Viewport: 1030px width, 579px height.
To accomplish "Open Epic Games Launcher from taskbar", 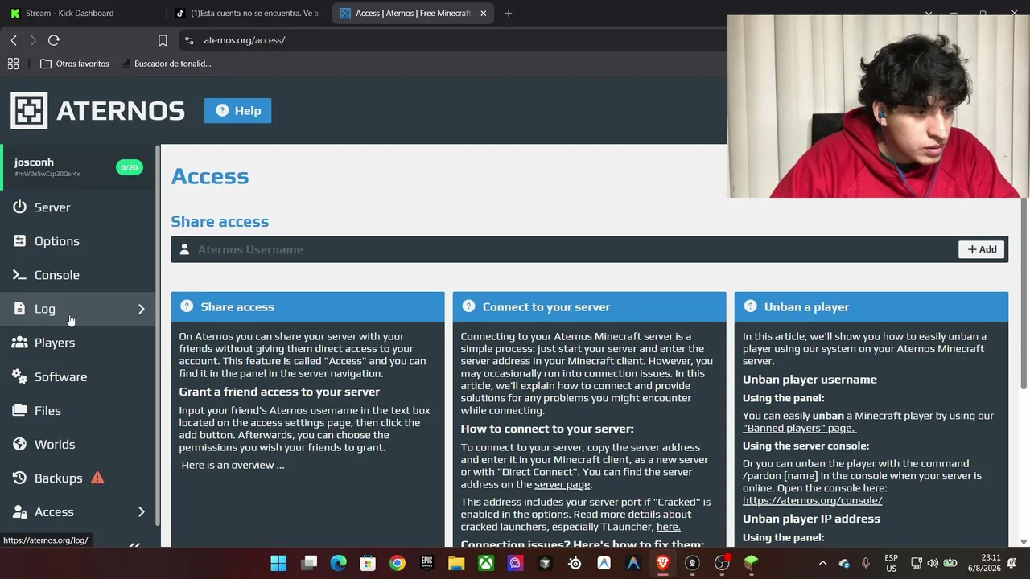I will pos(426,563).
